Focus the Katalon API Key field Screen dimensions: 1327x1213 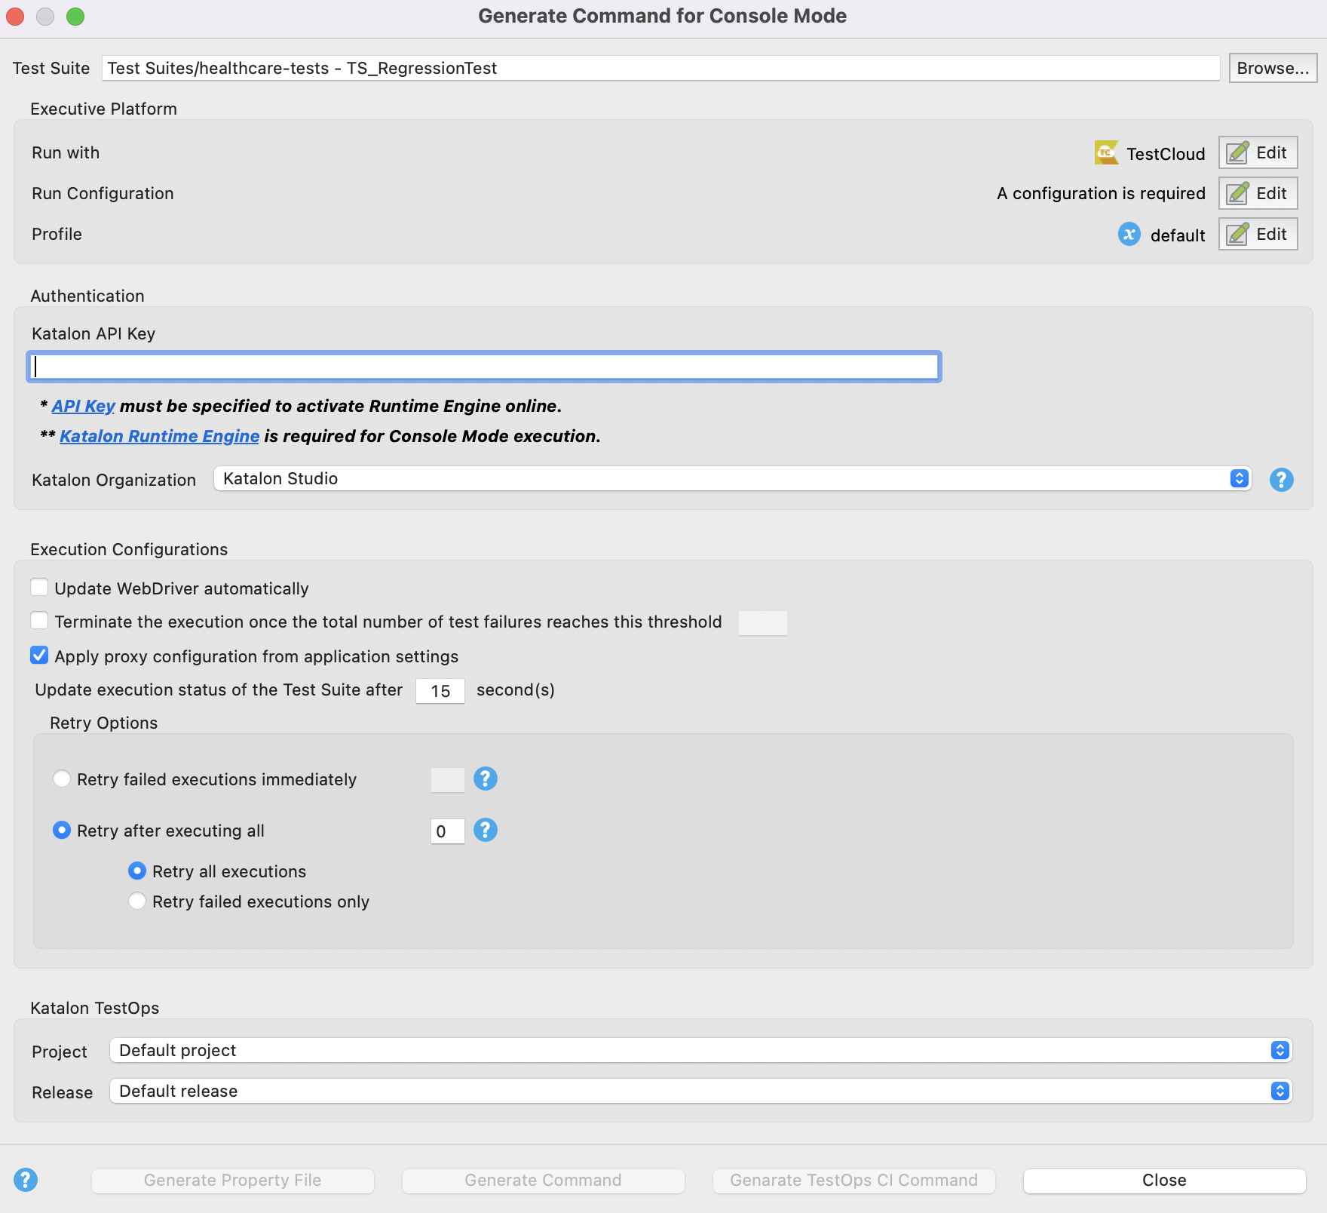tap(484, 367)
